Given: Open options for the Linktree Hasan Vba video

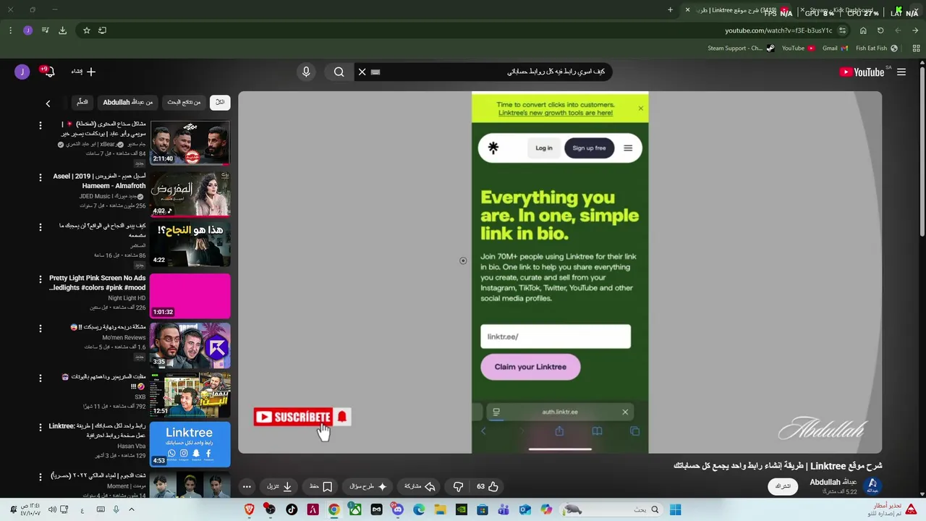Looking at the screenshot, I should pos(41,426).
